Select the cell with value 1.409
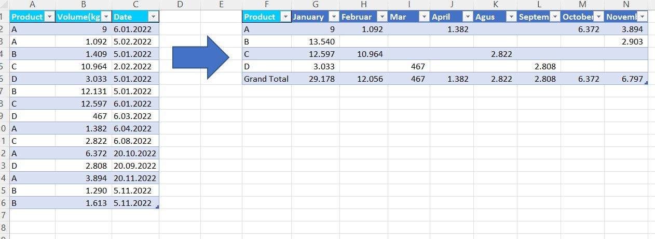The width and height of the screenshot is (655, 239). click(x=84, y=54)
